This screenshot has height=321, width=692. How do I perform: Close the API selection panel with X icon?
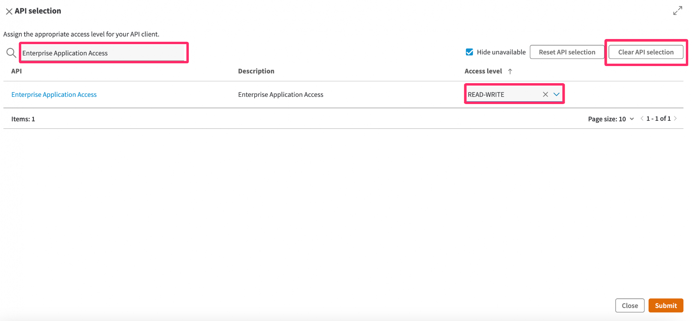[x=9, y=11]
